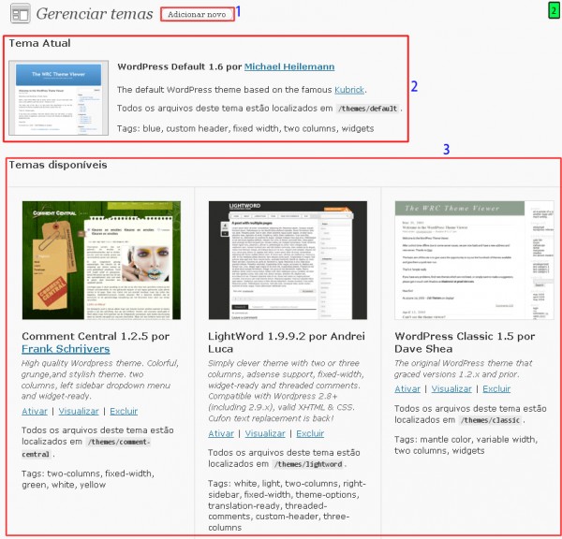Click 'High quality Wordpress theme' description

point(100,380)
